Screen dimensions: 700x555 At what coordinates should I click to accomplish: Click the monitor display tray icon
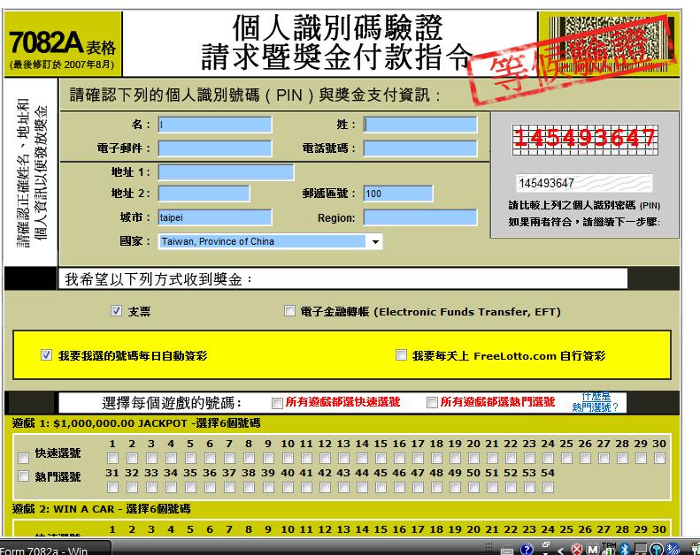[x=641, y=549]
